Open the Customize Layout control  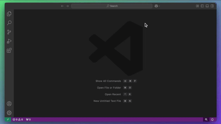(x=197, y=6)
